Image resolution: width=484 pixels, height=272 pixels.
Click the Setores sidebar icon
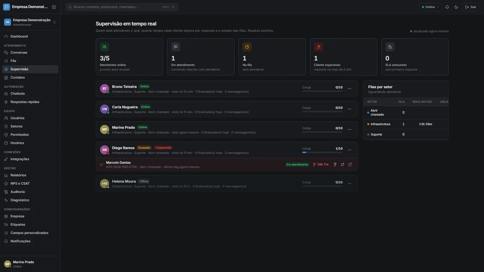6,126
